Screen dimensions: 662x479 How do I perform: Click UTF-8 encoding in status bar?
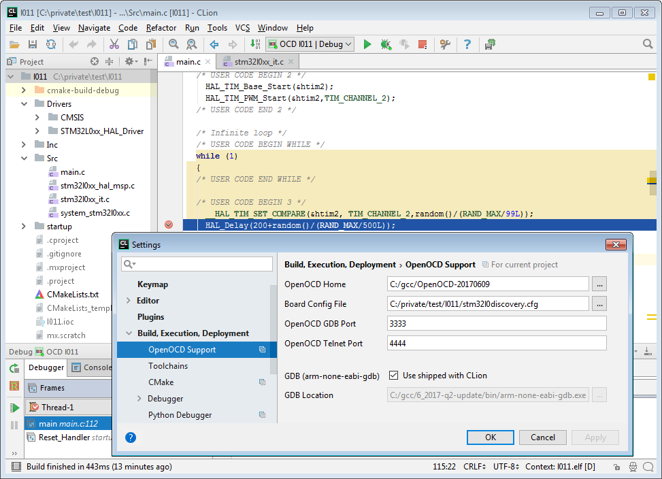(506, 466)
